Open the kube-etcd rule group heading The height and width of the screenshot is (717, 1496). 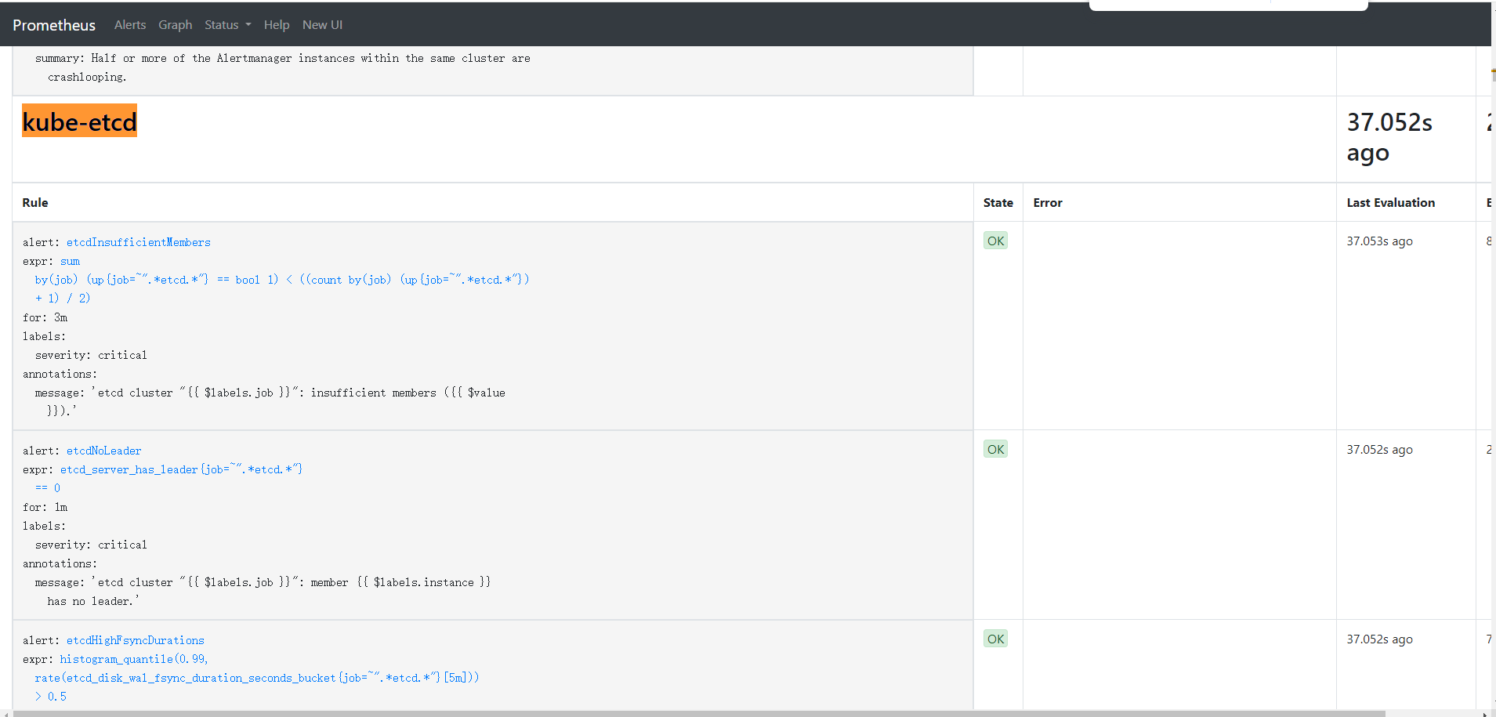(x=79, y=121)
